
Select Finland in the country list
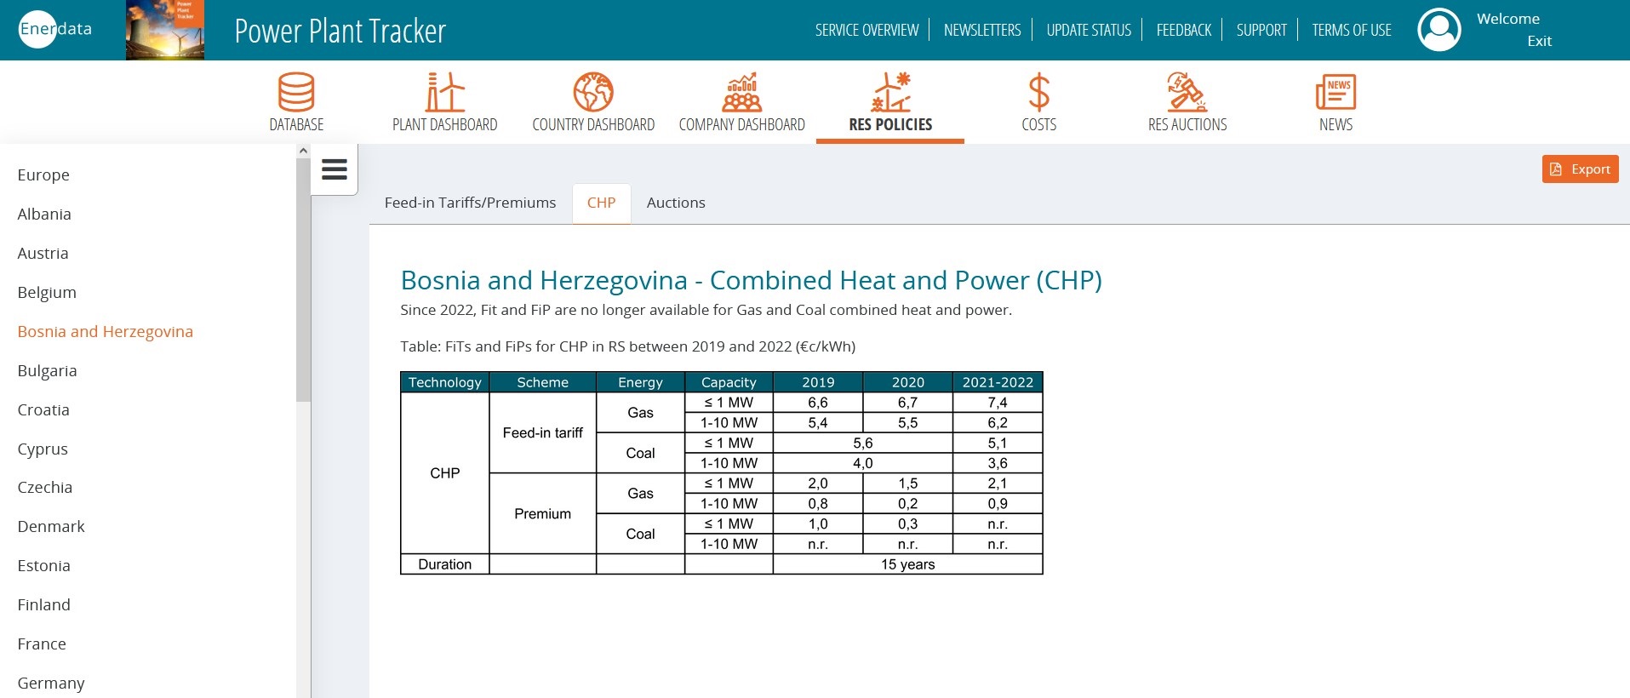click(x=43, y=605)
